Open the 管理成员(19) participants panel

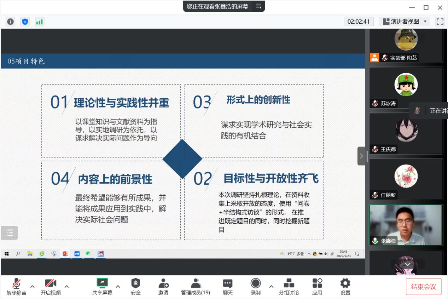click(196, 286)
